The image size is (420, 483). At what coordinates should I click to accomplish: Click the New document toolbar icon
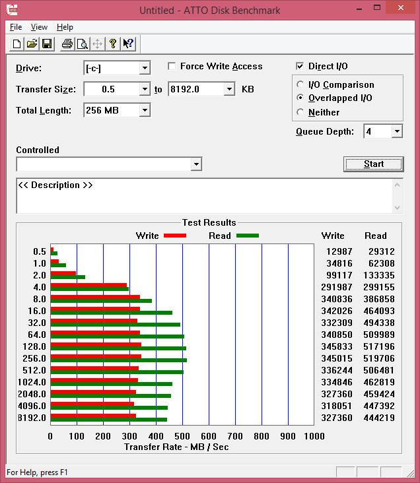[x=17, y=44]
